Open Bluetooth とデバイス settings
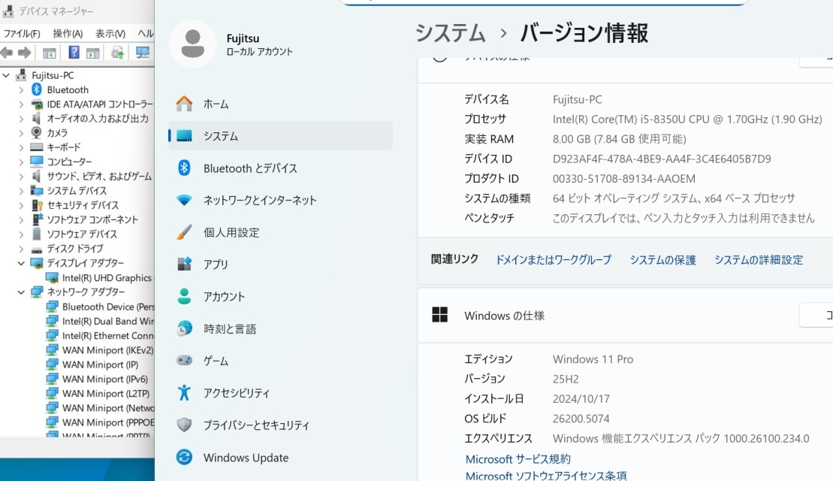The image size is (833, 481). coord(249,168)
